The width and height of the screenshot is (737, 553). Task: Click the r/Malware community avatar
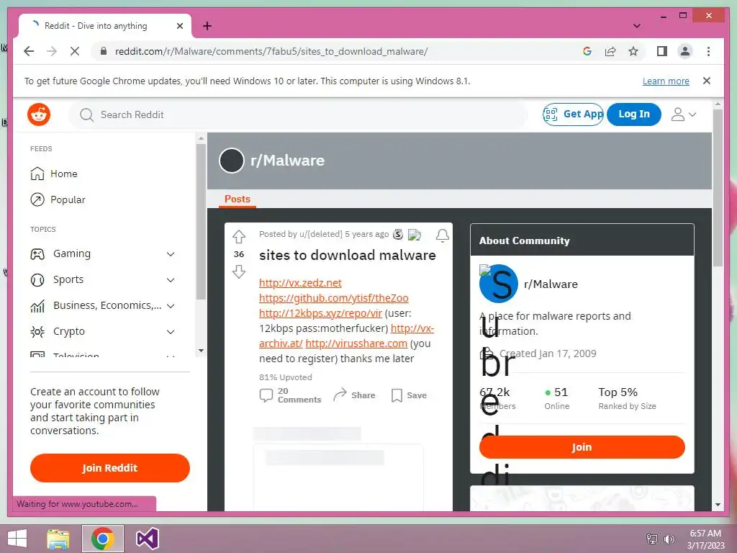(499, 284)
